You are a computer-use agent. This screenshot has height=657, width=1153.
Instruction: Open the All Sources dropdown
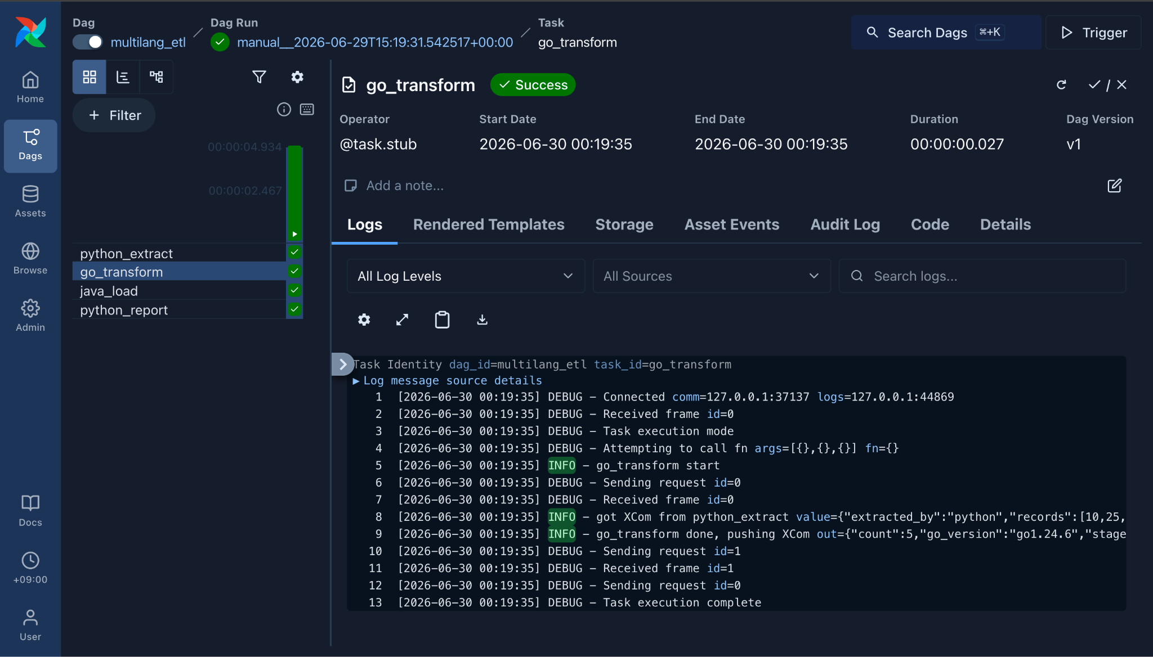click(x=712, y=276)
